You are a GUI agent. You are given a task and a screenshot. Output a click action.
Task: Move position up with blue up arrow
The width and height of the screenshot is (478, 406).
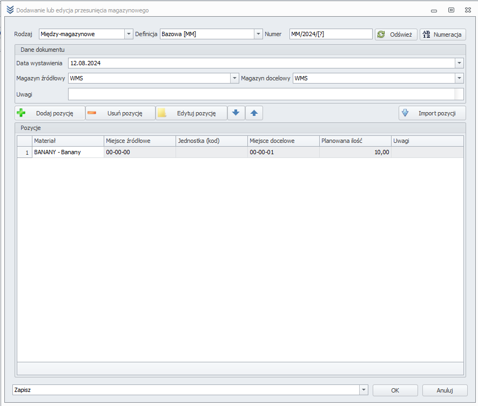tap(254, 113)
